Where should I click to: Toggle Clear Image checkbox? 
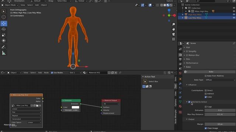click(206, 128)
